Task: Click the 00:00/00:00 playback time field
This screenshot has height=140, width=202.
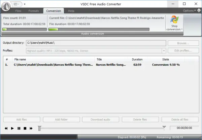Action: click(184, 128)
